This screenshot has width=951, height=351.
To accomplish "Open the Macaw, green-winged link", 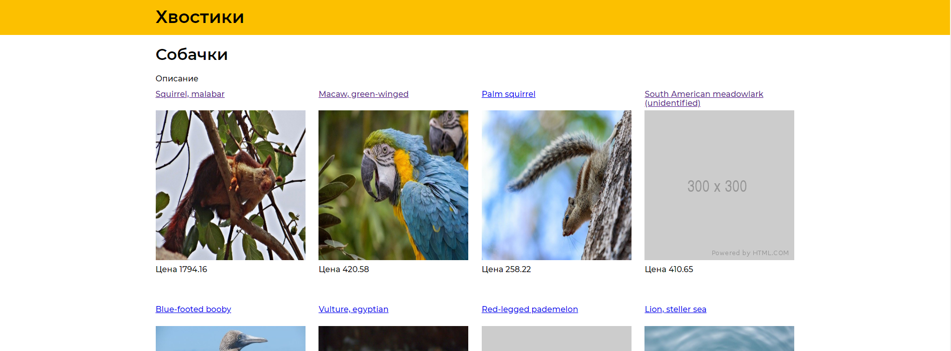I will (x=363, y=94).
